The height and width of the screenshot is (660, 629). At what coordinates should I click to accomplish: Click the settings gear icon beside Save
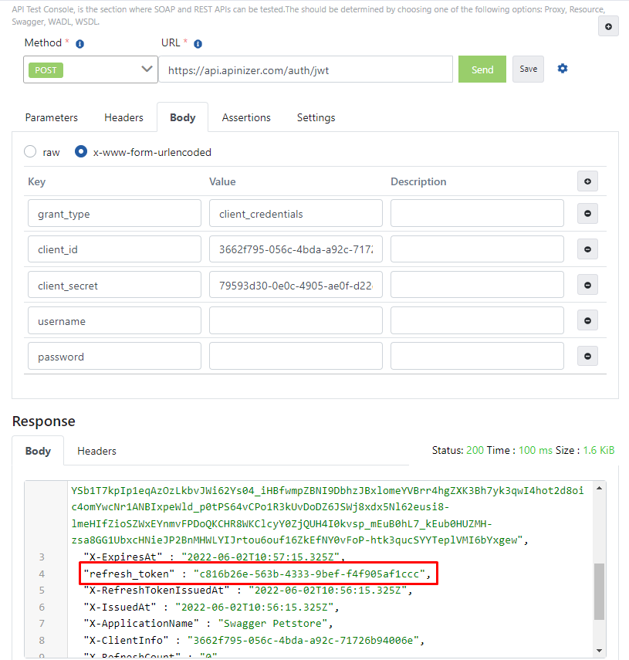click(563, 69)
